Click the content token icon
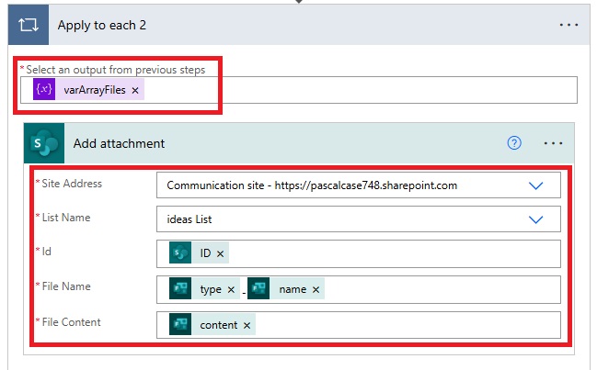Screen dimensions: 597x370 point(180,325)
